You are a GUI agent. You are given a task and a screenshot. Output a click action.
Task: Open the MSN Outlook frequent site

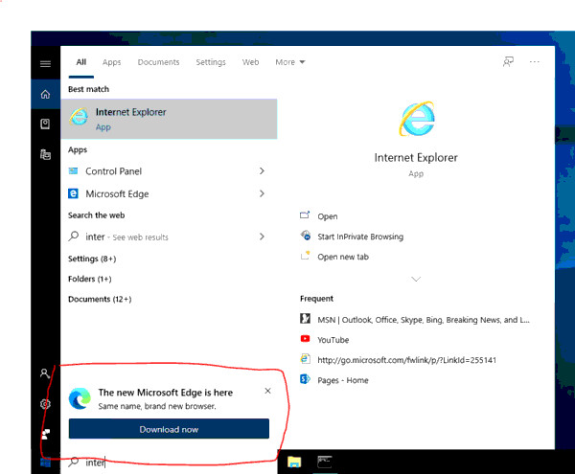tap(424, 320)
